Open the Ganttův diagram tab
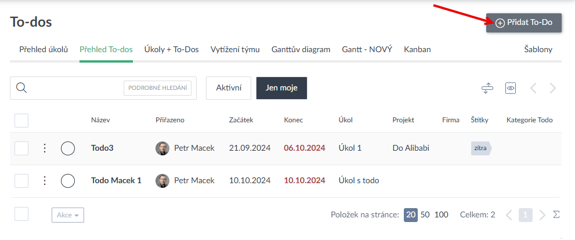 coord(301,49)
